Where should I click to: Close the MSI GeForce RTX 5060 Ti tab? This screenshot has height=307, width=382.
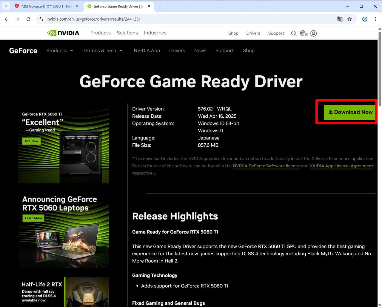[77, 6]
